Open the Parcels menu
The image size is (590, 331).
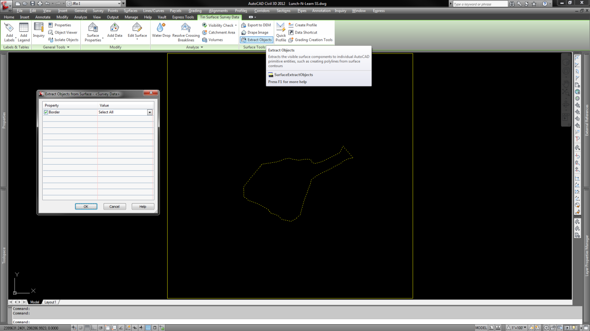175,10
